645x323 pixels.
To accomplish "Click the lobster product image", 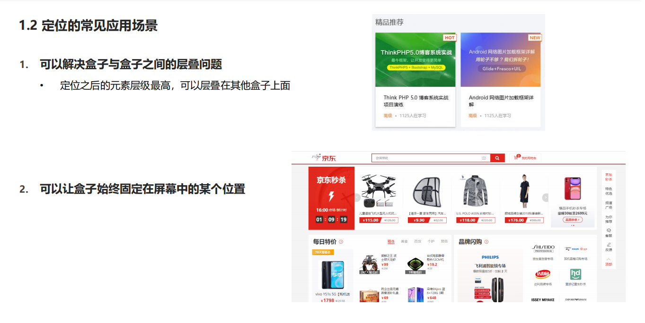I will [369, 264].
